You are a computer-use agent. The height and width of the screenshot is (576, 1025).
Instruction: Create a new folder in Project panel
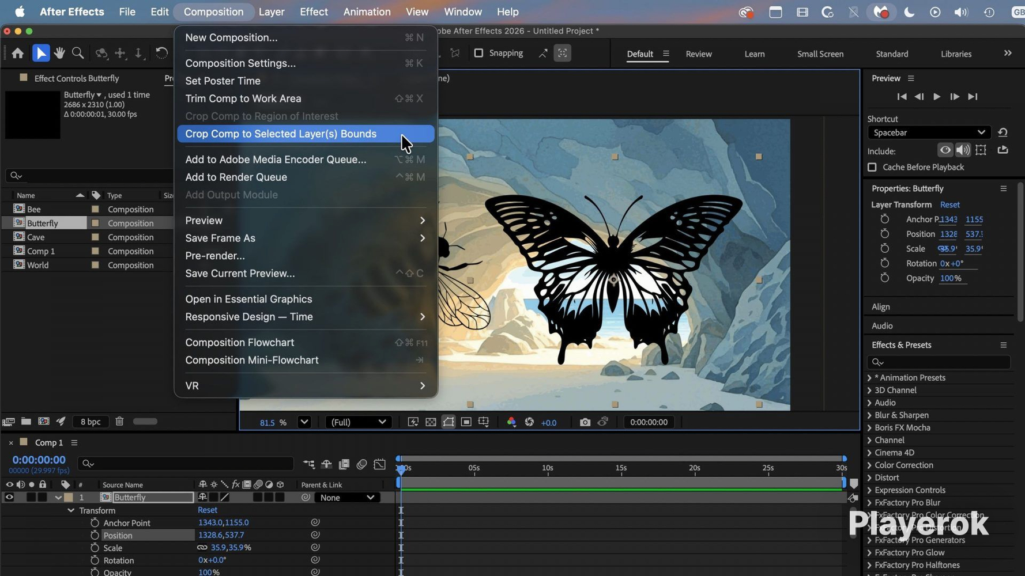[x=26, y=421]
